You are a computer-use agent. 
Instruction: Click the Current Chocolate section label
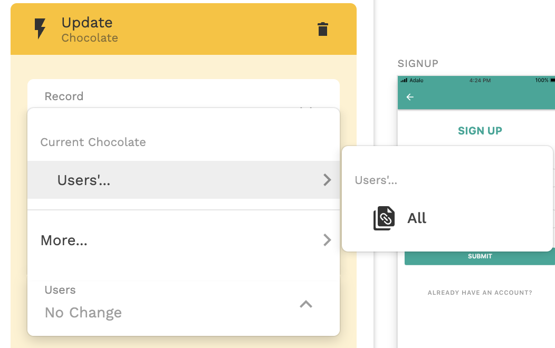(x=93, y=142)
